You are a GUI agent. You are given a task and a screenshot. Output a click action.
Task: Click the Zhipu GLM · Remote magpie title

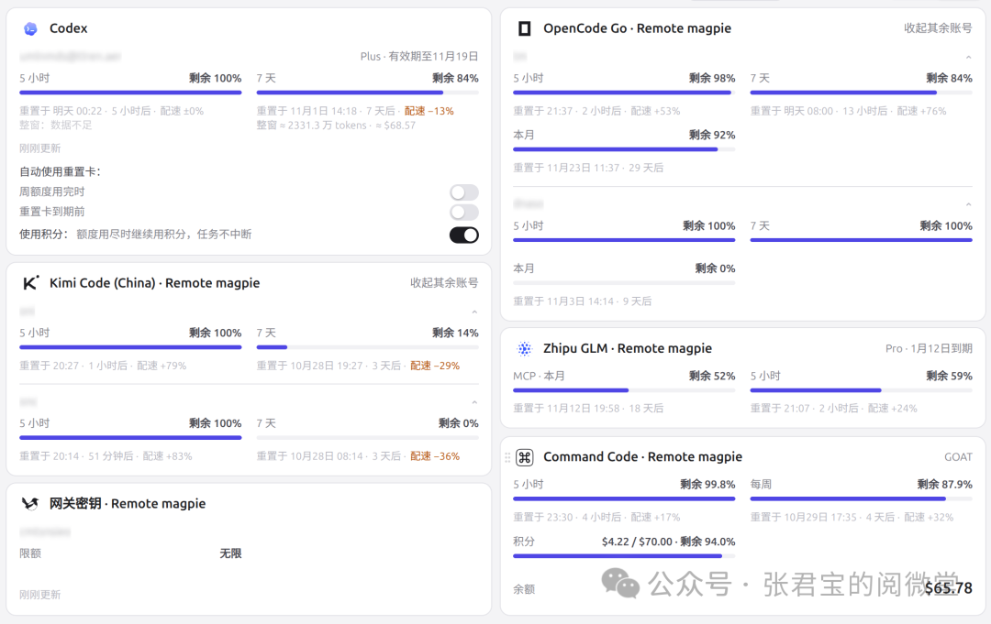click(x=628, y=348)
